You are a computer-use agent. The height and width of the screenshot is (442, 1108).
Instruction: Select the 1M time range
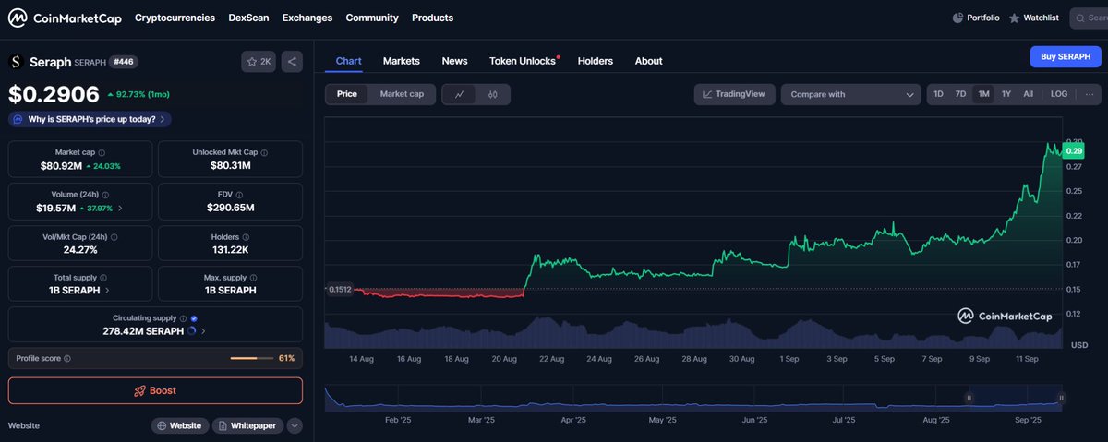coord(983,94)
